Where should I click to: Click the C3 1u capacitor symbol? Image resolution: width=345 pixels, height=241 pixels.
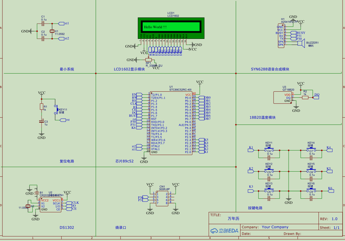41,121
